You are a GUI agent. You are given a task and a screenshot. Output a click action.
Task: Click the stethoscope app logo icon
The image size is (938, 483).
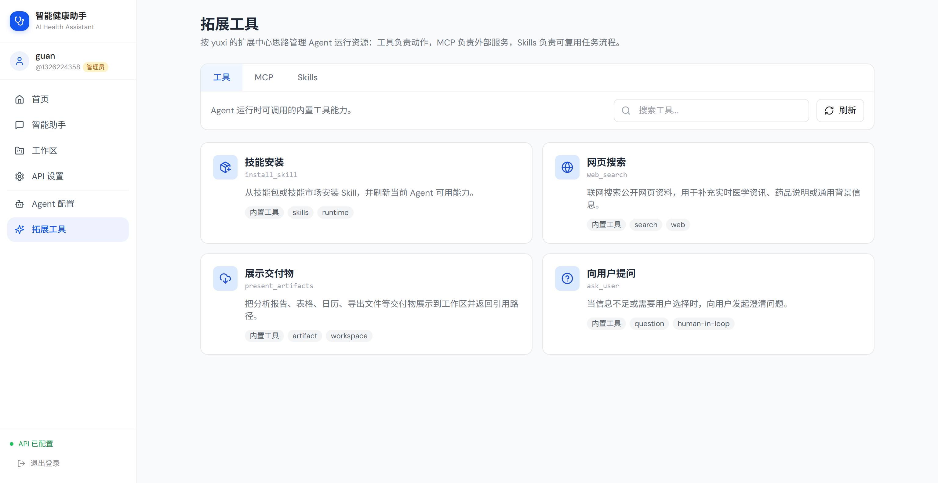point(19,21)
